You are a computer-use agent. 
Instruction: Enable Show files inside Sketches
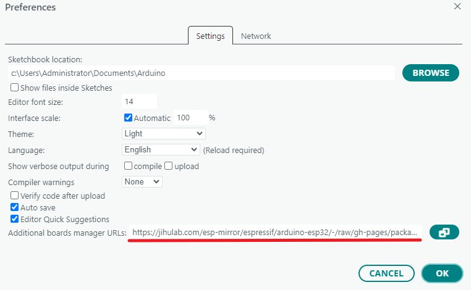click(14, 87)
